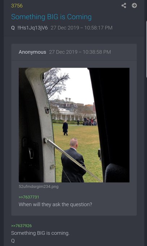147x246 pixels.
Task: Click the Q signature below the message
Action: (x=13, y=241)
